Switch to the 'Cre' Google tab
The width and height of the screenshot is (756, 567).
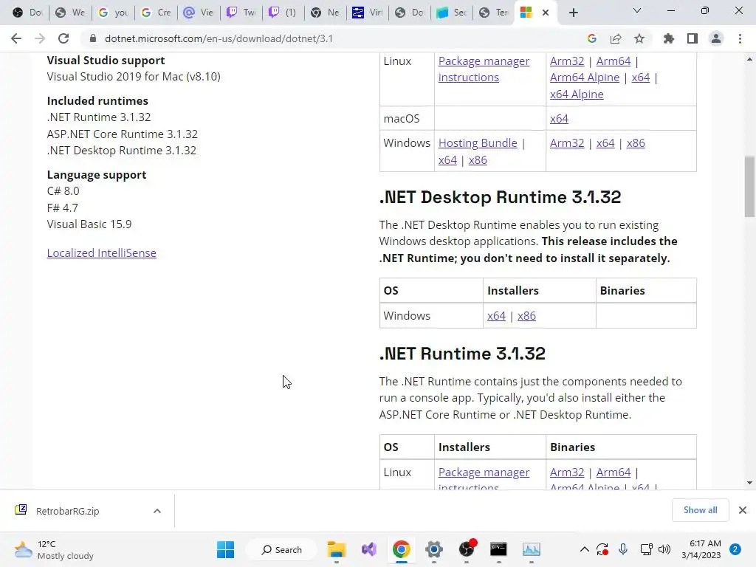point(156,13)
